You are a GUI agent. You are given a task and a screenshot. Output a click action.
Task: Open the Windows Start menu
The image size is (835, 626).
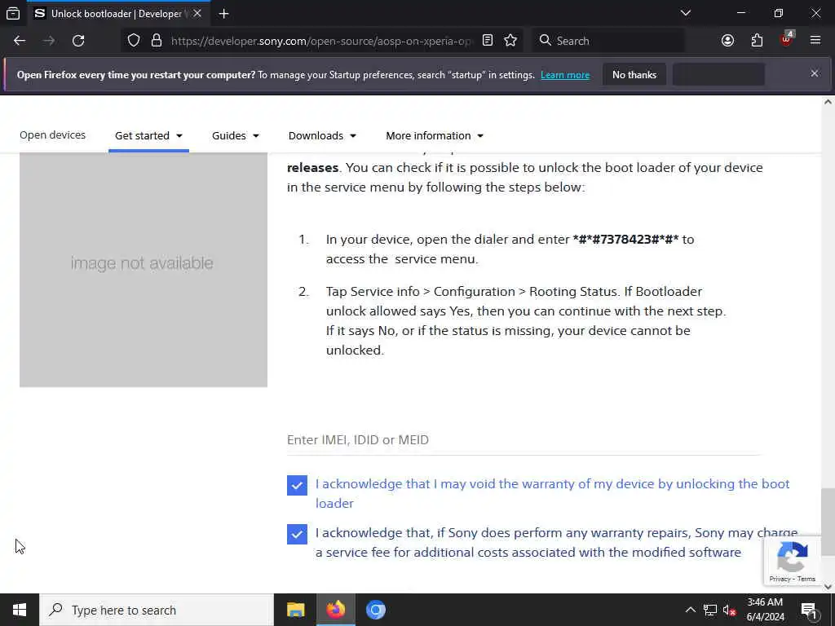point(20,610)
